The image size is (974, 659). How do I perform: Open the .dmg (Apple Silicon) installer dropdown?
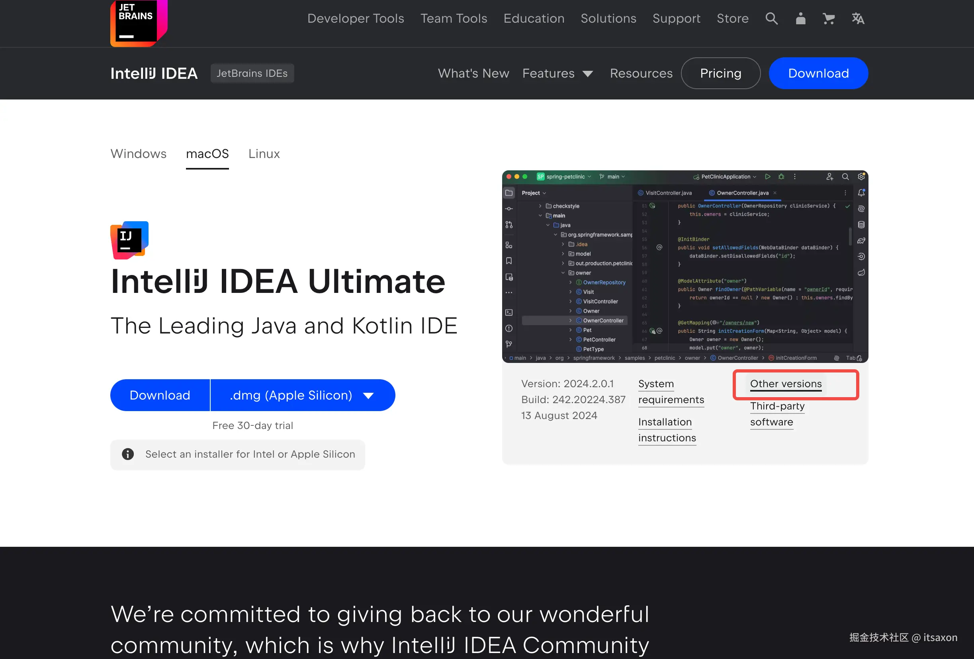(302, 395)
